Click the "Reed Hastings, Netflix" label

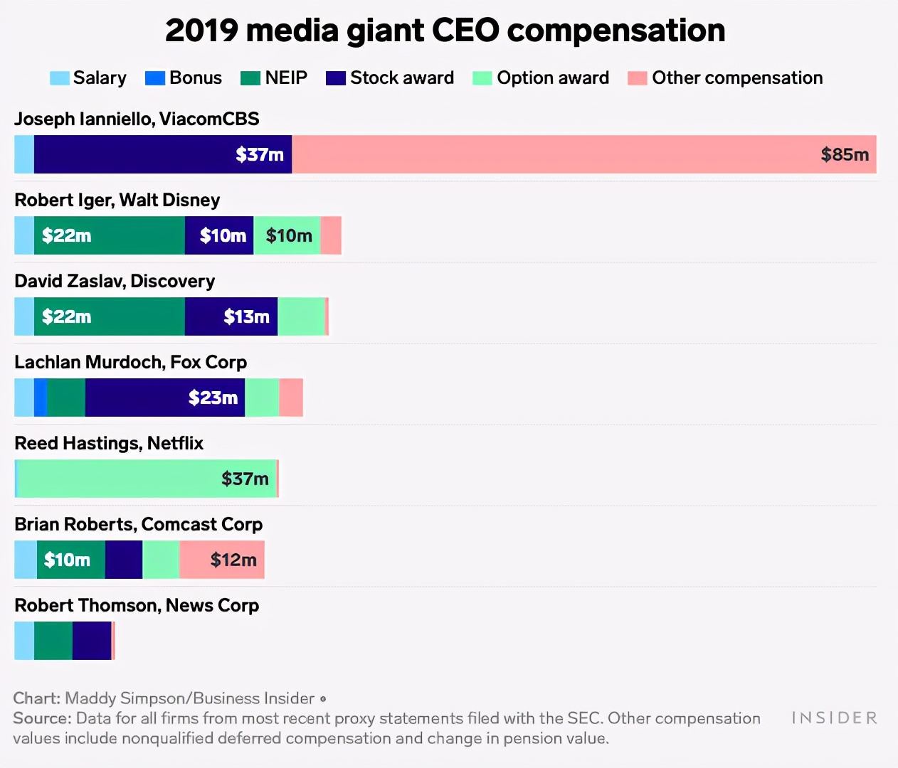coord(109,444)
